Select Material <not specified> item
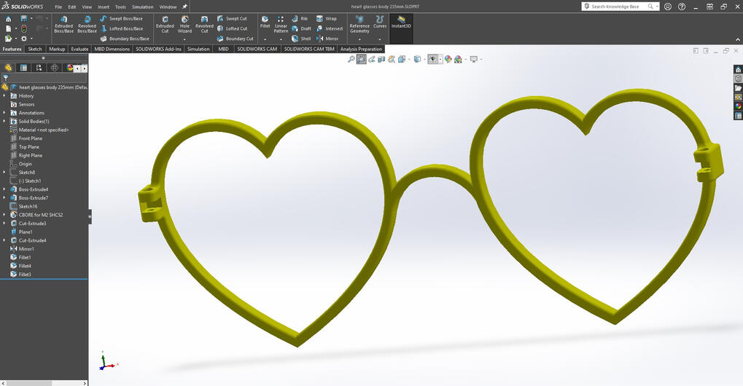 39,130
